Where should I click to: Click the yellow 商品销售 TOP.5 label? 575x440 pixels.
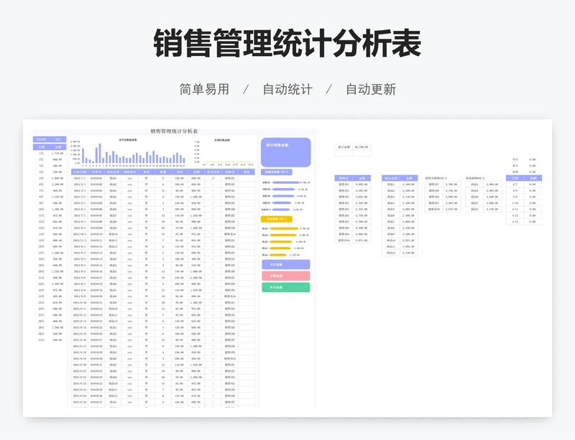(277, 219)
